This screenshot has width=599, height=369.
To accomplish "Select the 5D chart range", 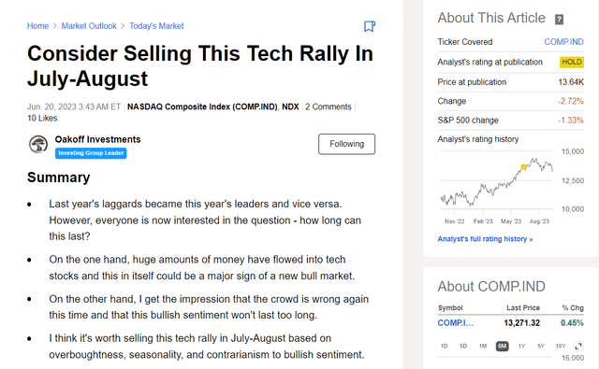I will [x=463, y=347].
